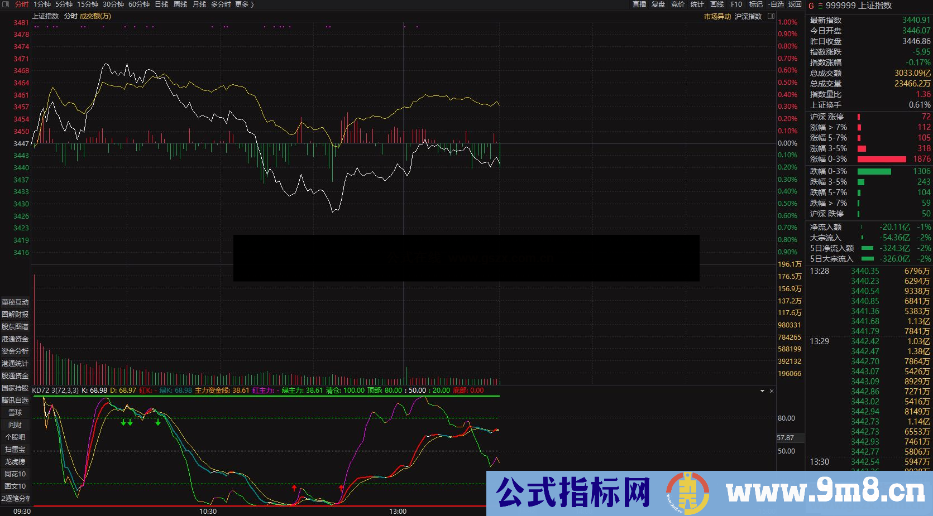Open the 标记 marker tool

[755, 4]
